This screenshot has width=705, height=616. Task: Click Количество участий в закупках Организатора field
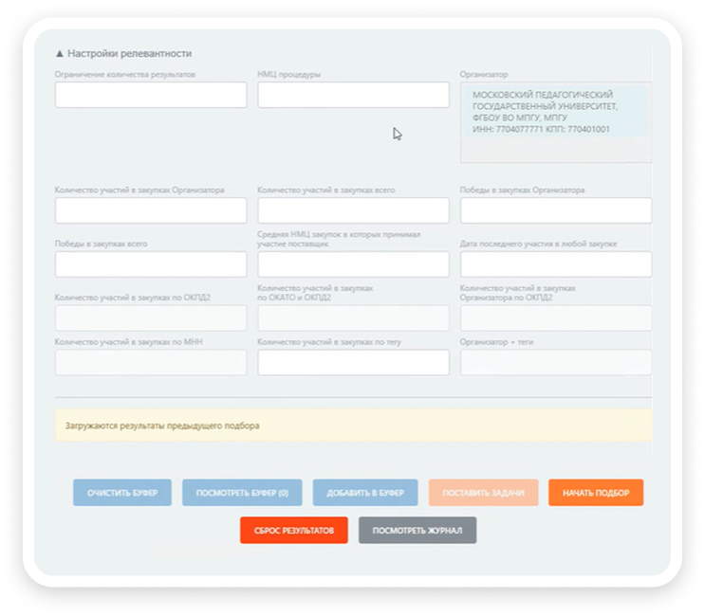coord(151,210)
